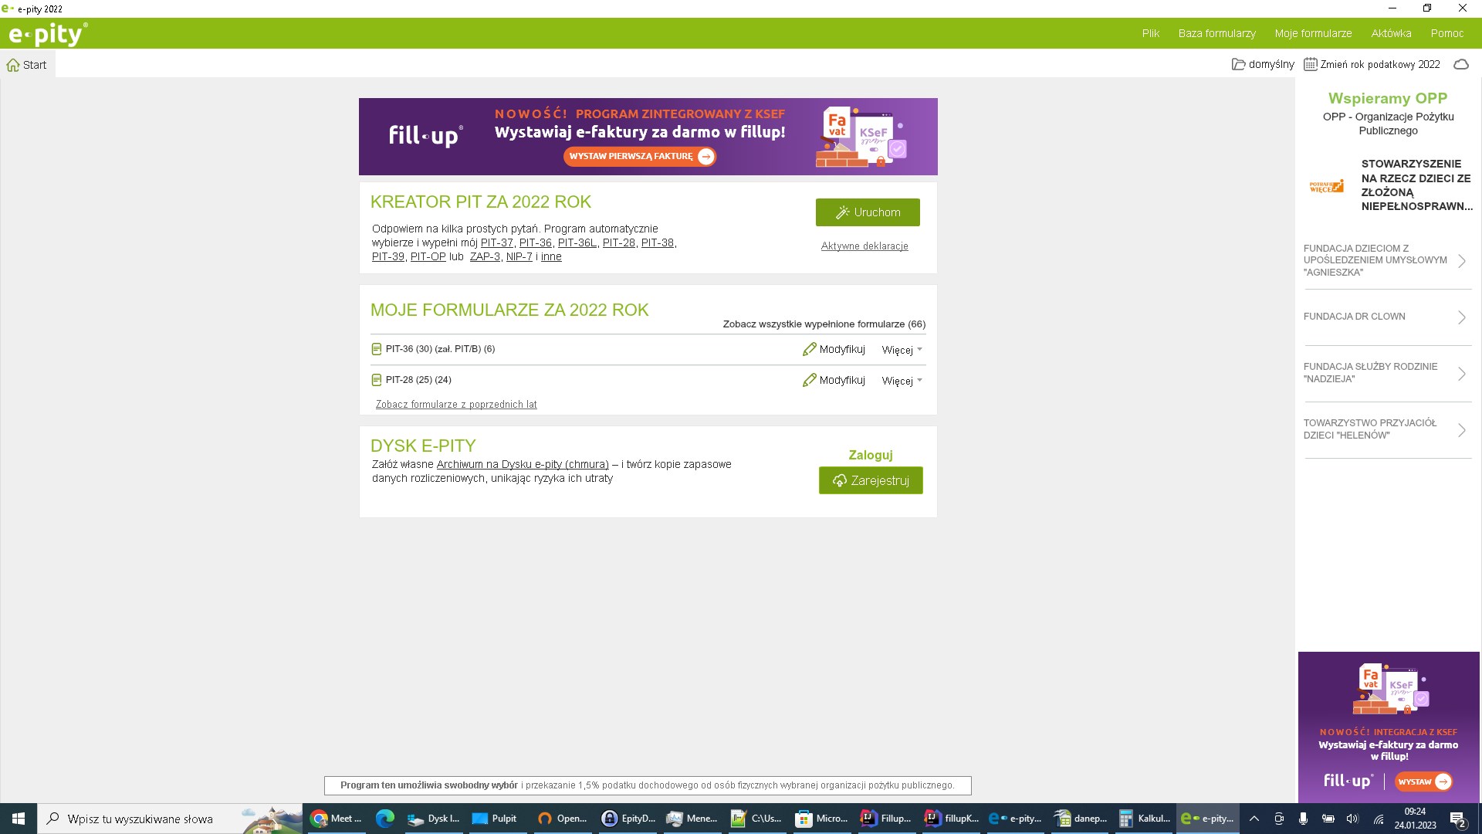Click the cloud sync icon in top bar

tap(1460, 65)
